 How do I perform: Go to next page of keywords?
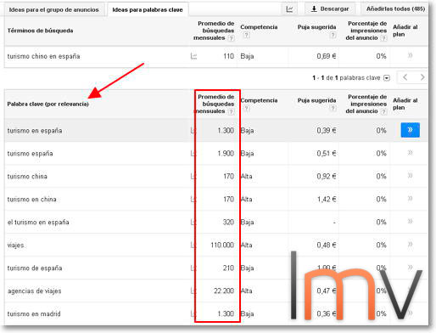[x=422, y=77]
